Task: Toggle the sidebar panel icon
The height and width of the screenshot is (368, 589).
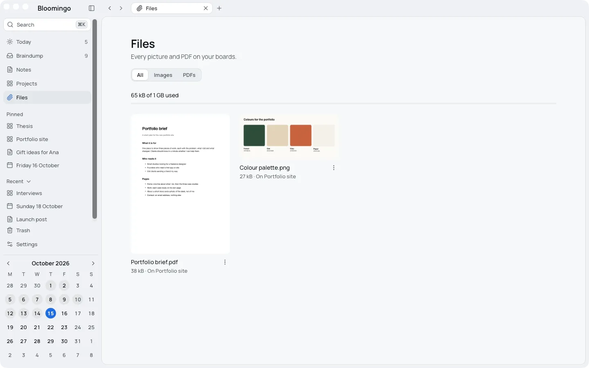Action: click(92, 8)
